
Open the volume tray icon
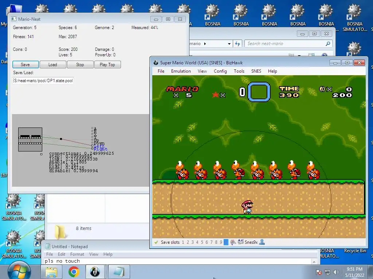336,272
